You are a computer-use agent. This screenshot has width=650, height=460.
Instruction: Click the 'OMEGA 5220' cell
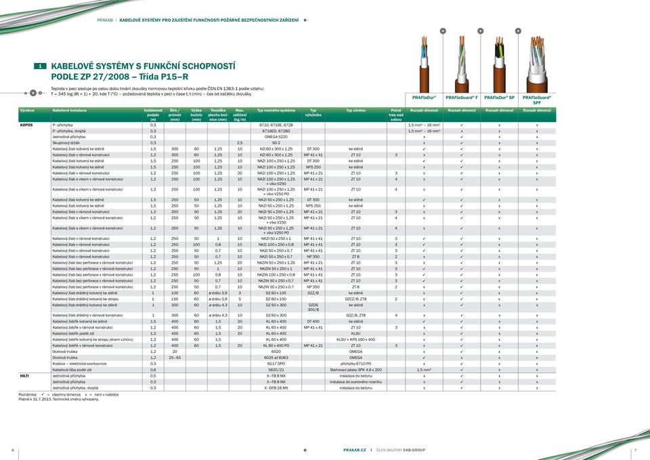(276, 137)
